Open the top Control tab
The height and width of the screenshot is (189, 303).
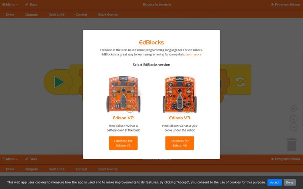click(81, 15)
